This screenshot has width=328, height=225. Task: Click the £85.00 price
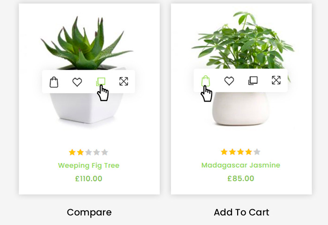(241, 178)
